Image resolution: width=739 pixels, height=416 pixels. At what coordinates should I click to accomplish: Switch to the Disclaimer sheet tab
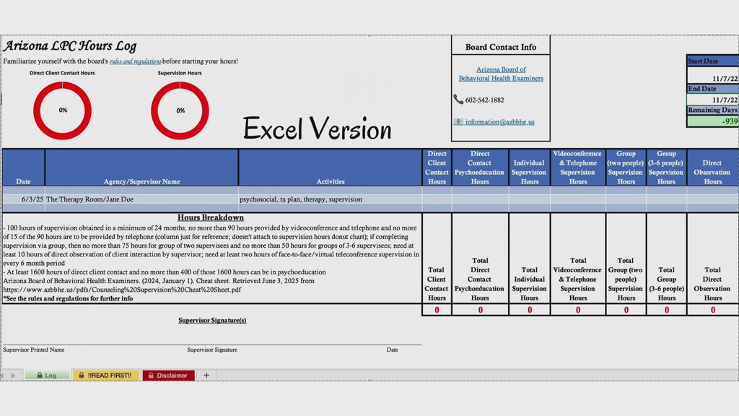(169, 376)
